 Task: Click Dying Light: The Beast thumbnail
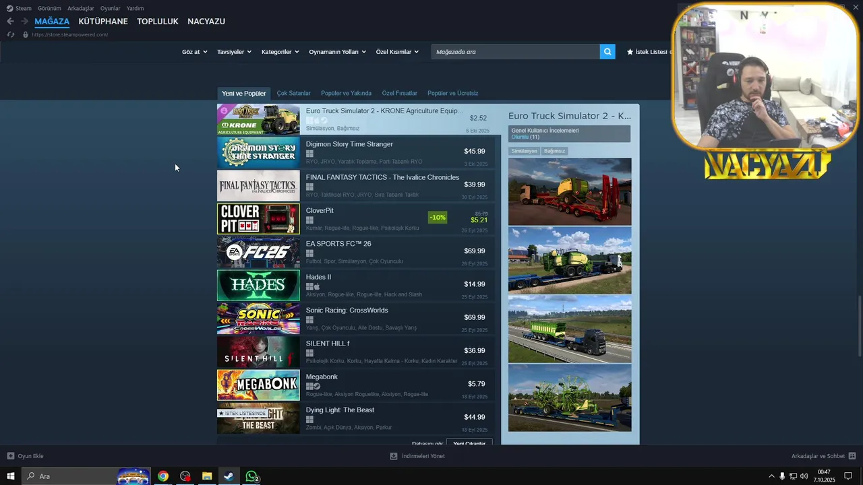[x=258, y=418]
